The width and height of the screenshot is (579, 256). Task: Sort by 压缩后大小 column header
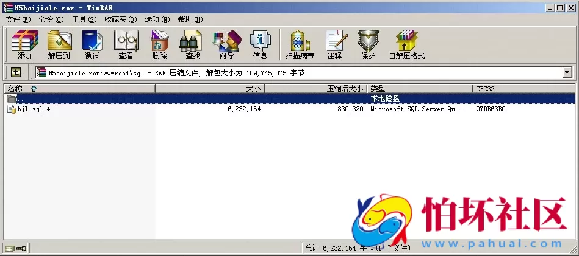316,89
